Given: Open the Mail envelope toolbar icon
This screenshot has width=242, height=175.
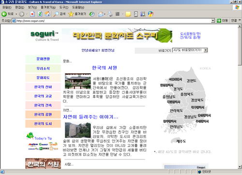Looking at the screenshot, I should click(101, 14).
